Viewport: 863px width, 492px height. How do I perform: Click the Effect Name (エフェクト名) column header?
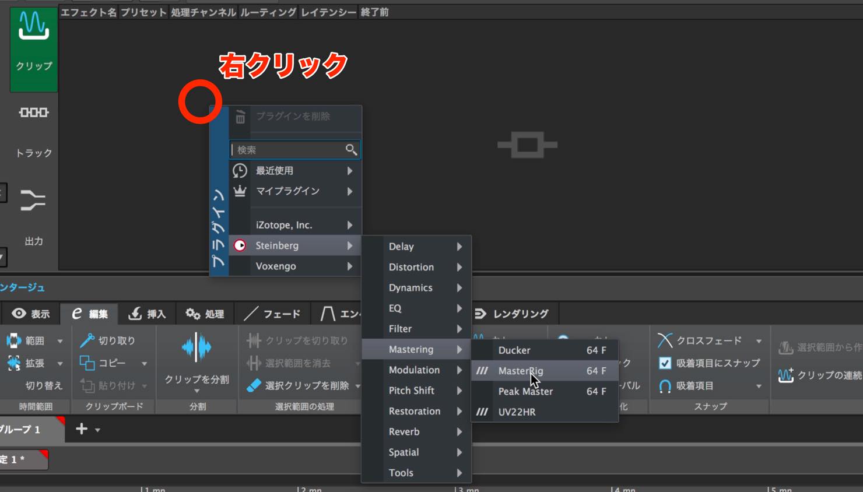(89, 12)
